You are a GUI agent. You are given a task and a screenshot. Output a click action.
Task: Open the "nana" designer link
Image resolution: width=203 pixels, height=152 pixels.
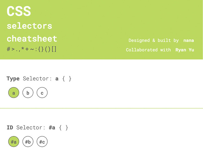188,40
